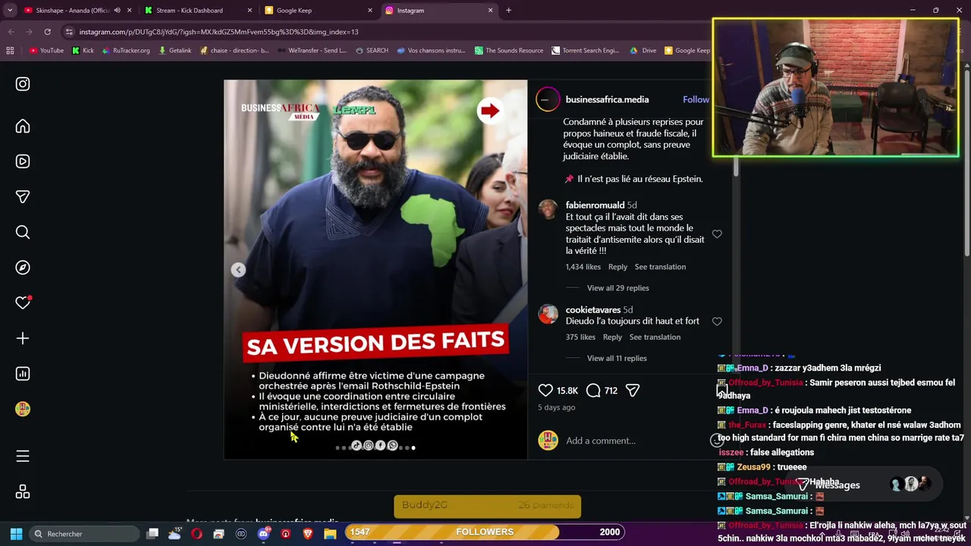Open cookietavares's profile
Viewport: 971px width, 546px height.
pos(593,309)
